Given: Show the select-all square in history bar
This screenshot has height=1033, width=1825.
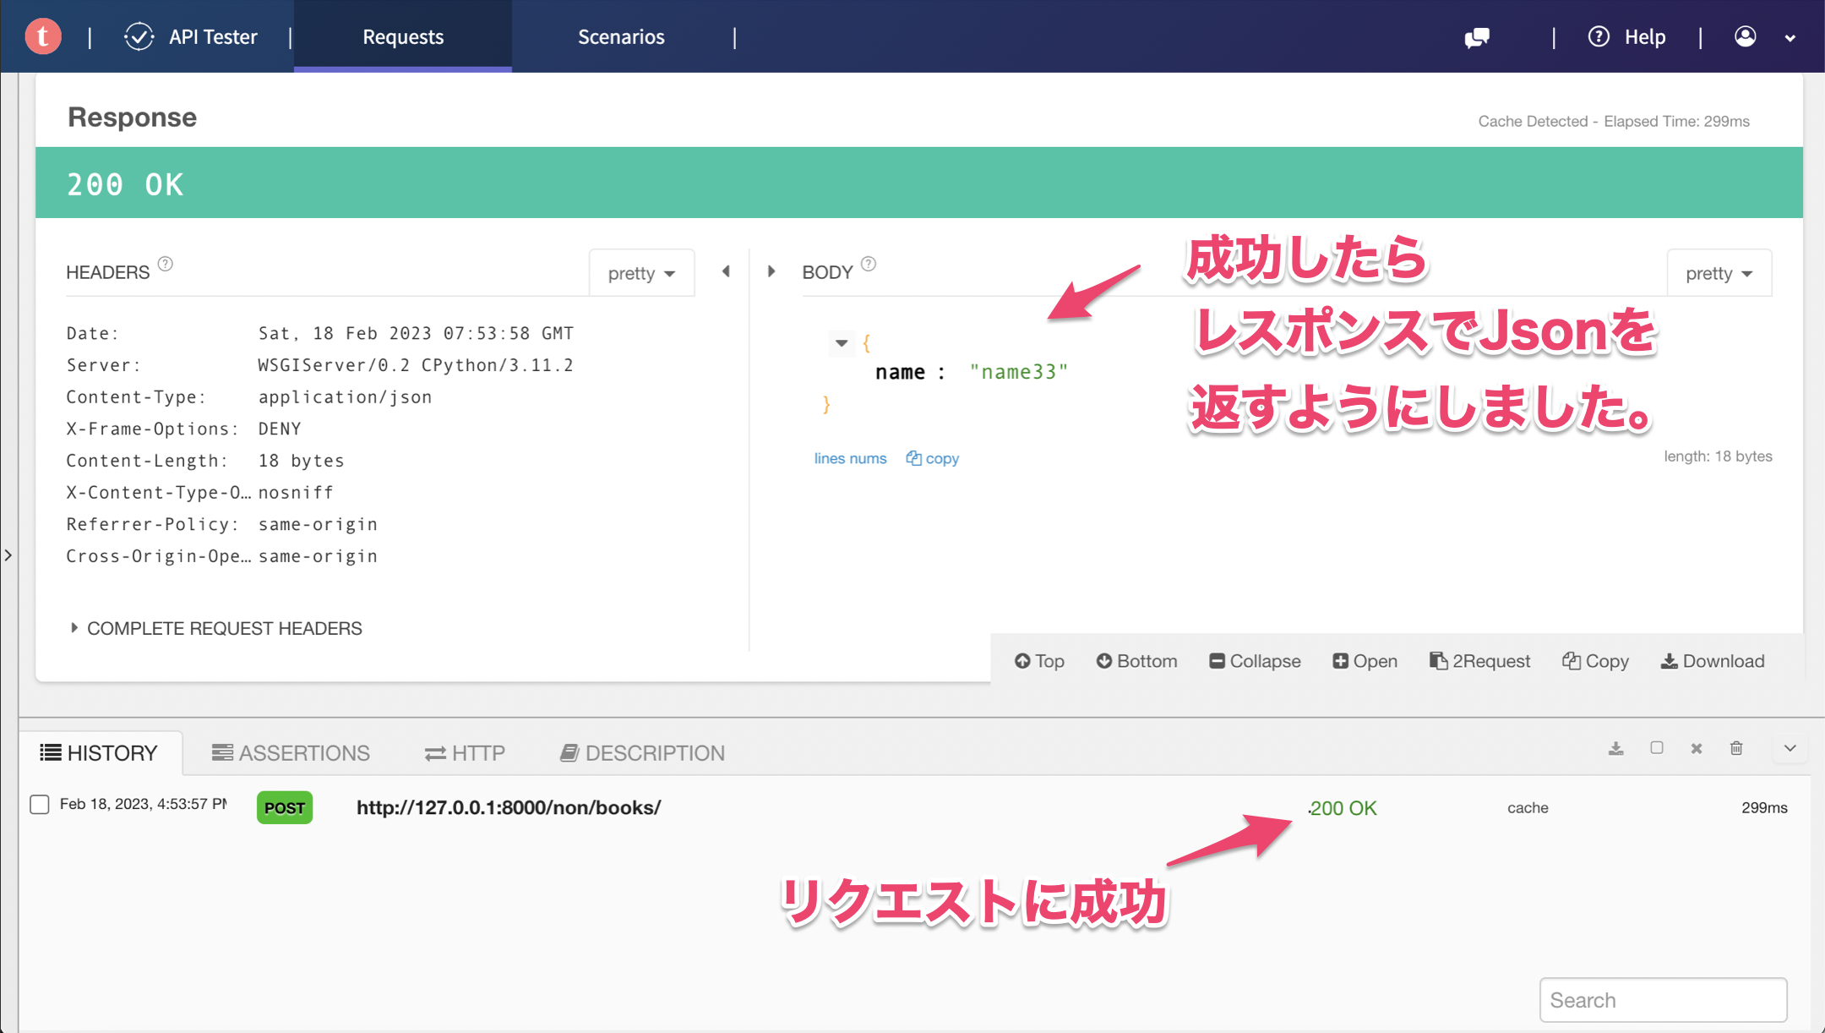Looking at the screenshot, I should coord(1657,748).
